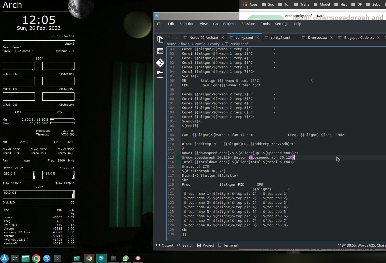
Task: Open the Sessions menu
Action: tap(248, 24)
